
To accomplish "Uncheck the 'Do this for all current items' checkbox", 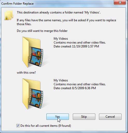I will tap(18, 125).
